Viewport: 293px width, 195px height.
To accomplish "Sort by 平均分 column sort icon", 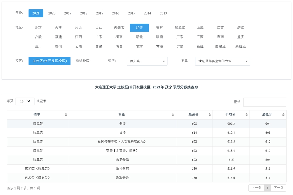I will (246, 115).
